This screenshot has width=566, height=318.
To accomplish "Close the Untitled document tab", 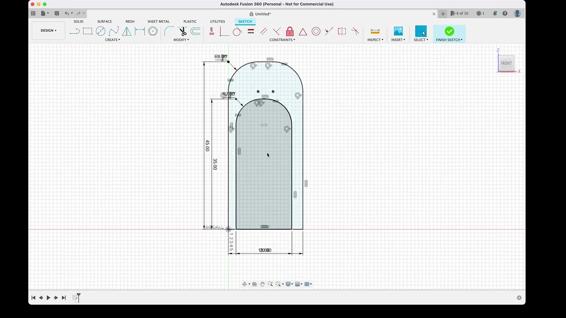I will point(434,14).
